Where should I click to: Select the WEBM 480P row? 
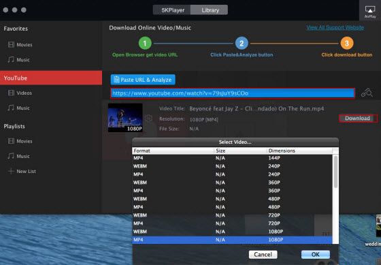tap(232, 199)
